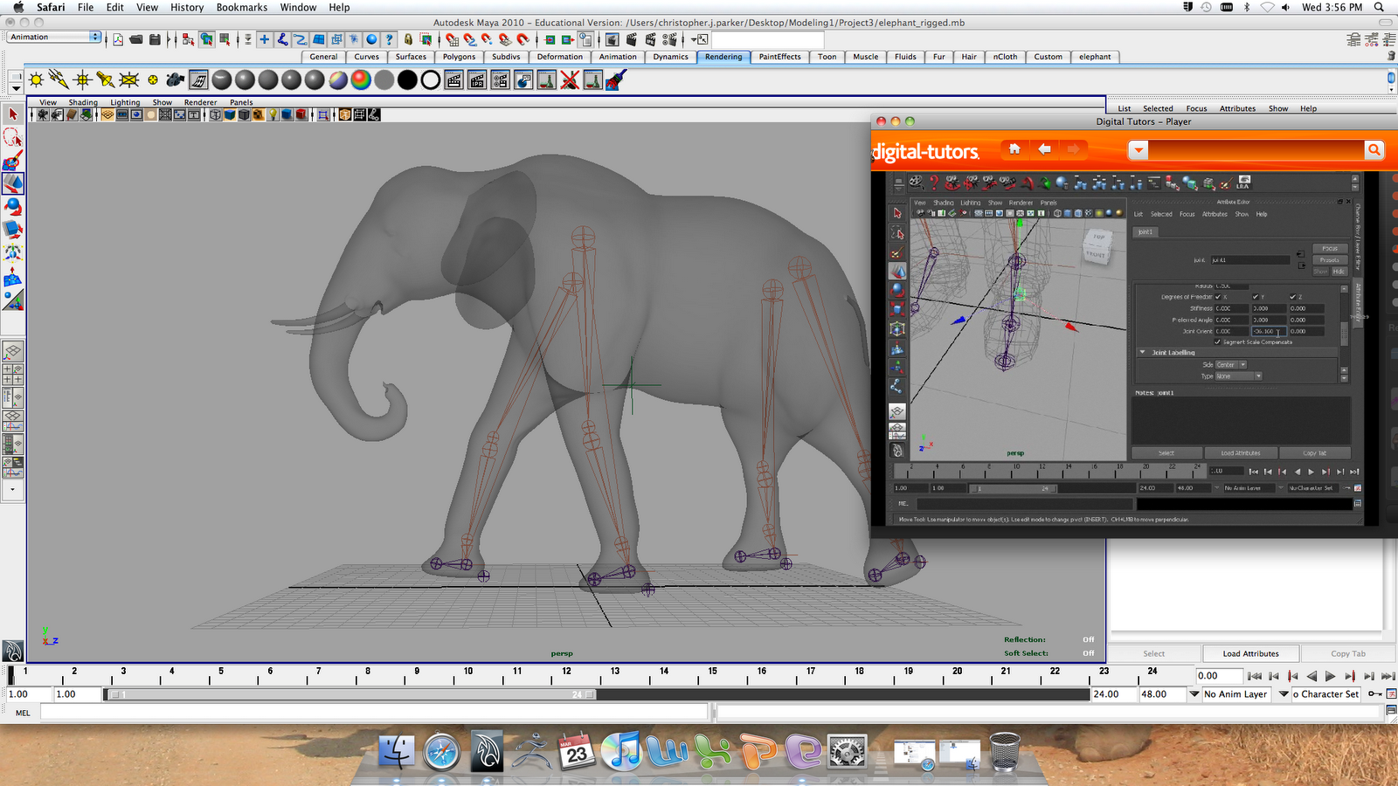Switch to the elephant shelf tab
The width and height of the screenshot is (1398, 786).
point(1095,57)
